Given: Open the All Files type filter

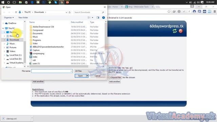Looking at the screenshot, I should tap(89, 71).
